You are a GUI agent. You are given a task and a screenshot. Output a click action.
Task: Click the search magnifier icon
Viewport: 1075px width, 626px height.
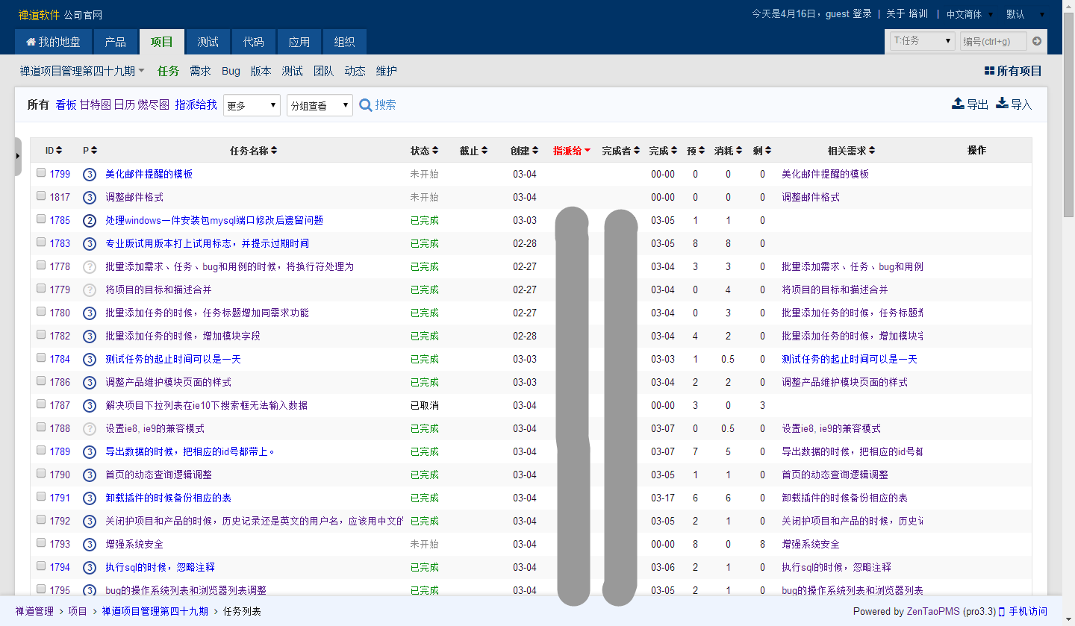(366, 105)
